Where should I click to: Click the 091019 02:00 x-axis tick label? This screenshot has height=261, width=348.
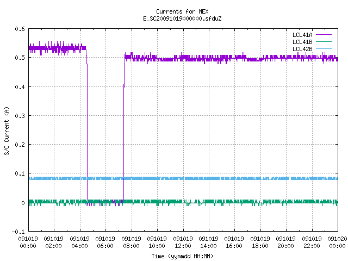pos(54,242)
